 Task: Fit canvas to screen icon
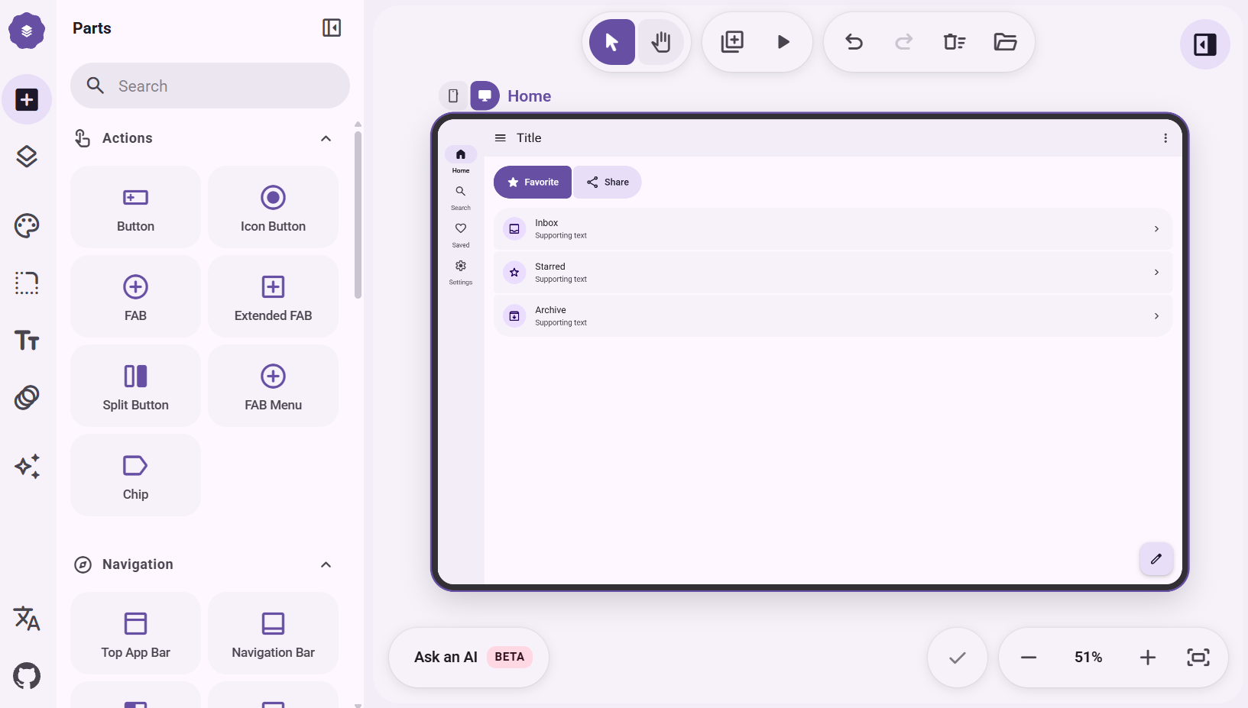1198,658
